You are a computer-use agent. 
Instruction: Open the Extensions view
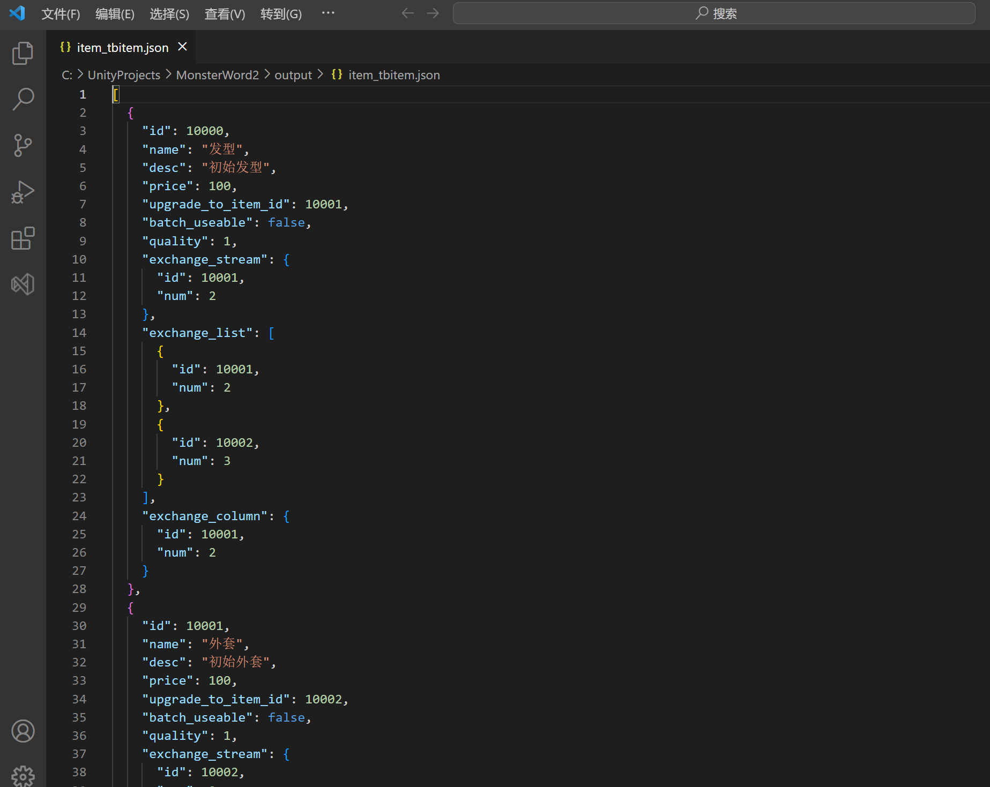click(x=23, y=238)
